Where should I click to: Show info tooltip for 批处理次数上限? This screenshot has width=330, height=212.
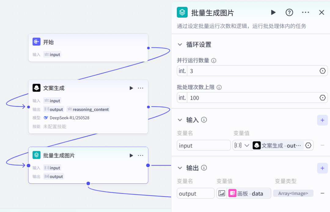pyautogui.click(x=219, y=87)
